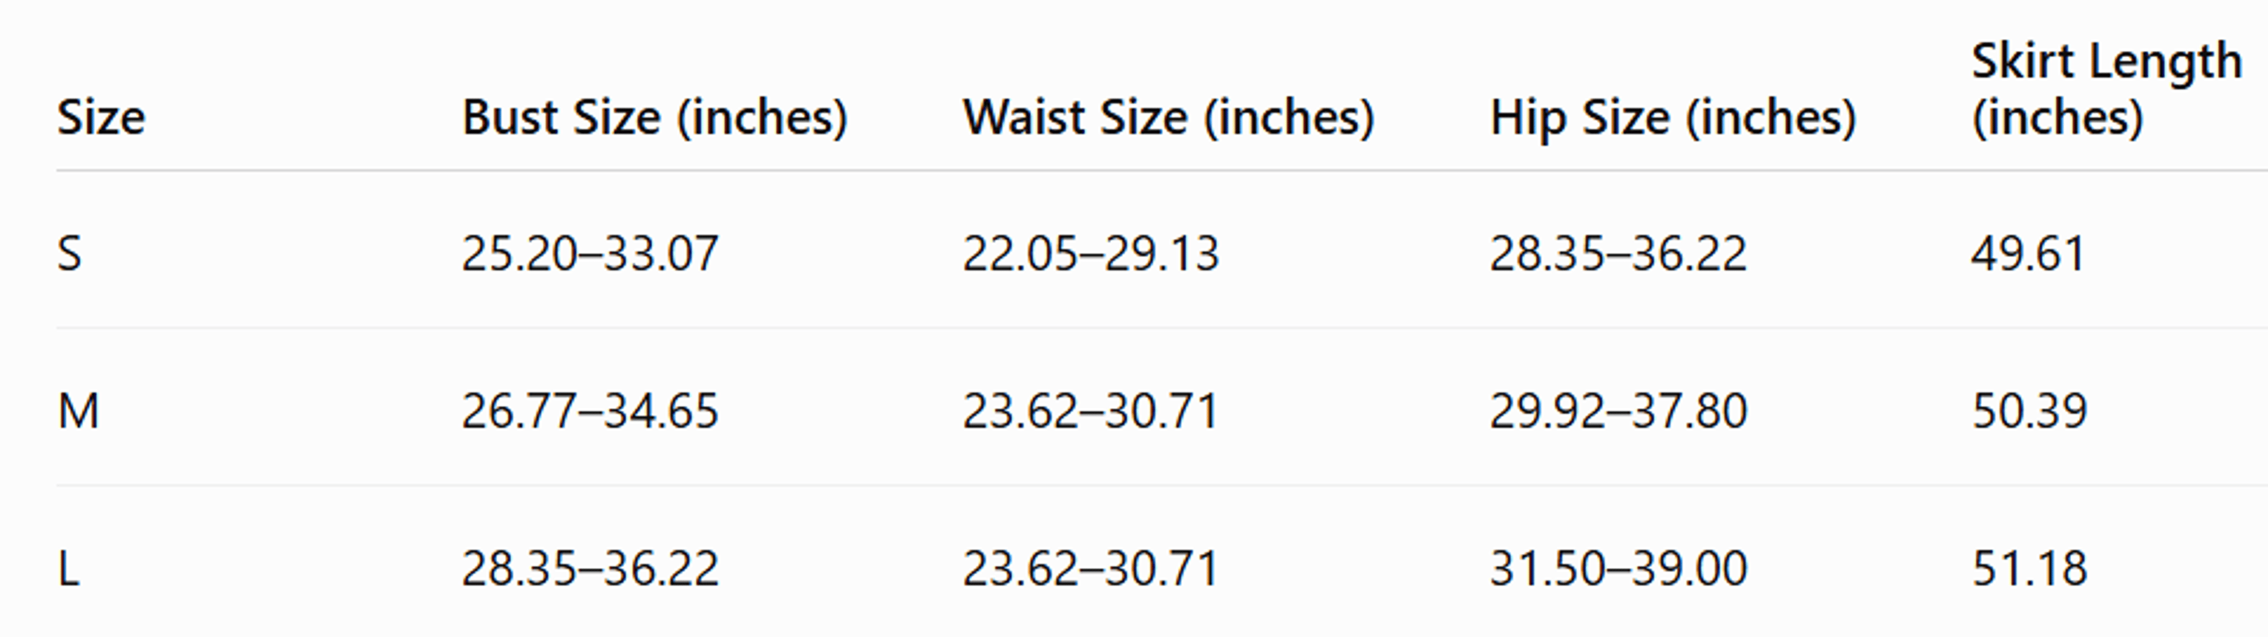Click waist value 22.05–29.13
Viewport: 2268px width, 637px height.
[x=1090, y=253]
